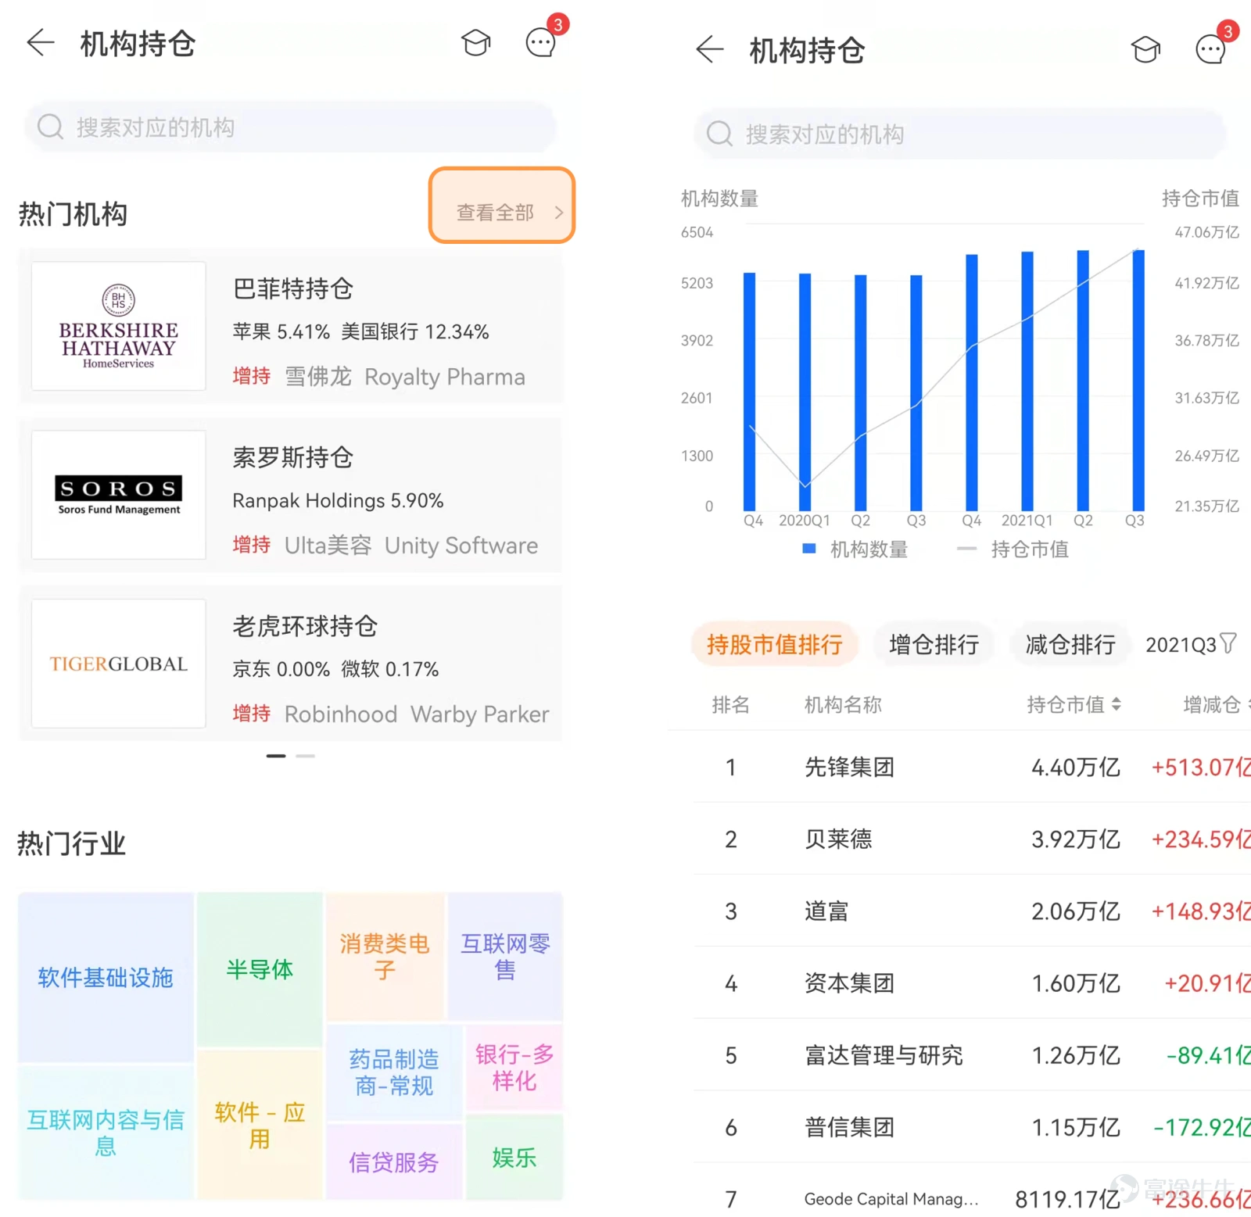The width and height of the screenshot is (1251, 1217).
Task: Open 富达管理与研究 ranking row
Action: [972, 1055]
